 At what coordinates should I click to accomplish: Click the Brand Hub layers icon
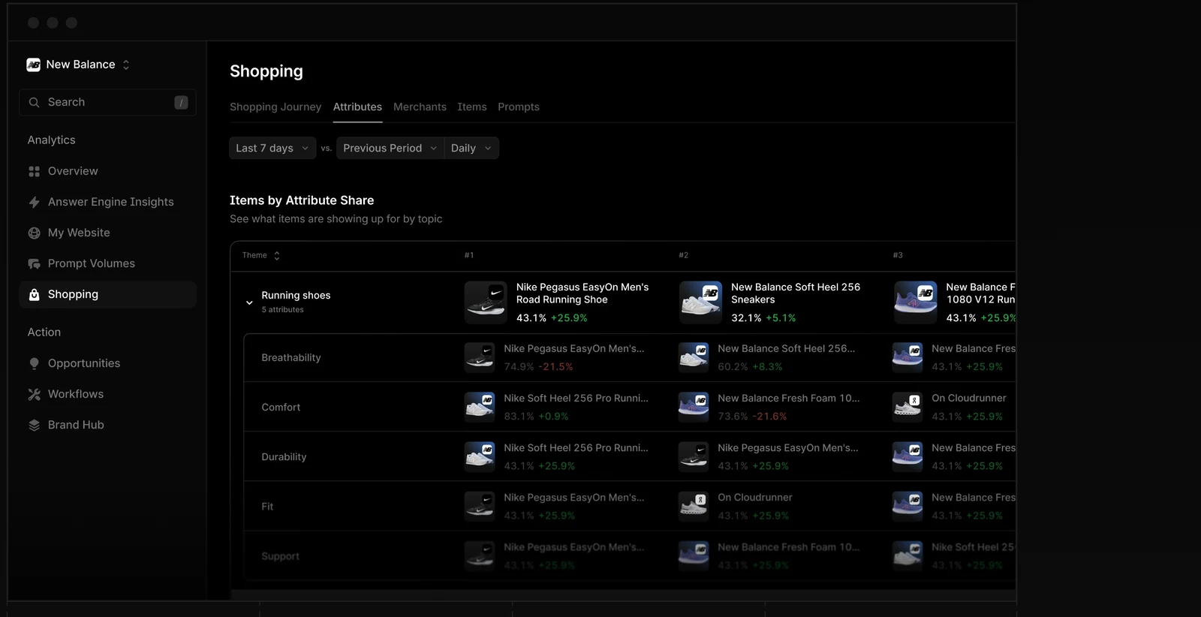pyautogui.click(x=34, y=425)
